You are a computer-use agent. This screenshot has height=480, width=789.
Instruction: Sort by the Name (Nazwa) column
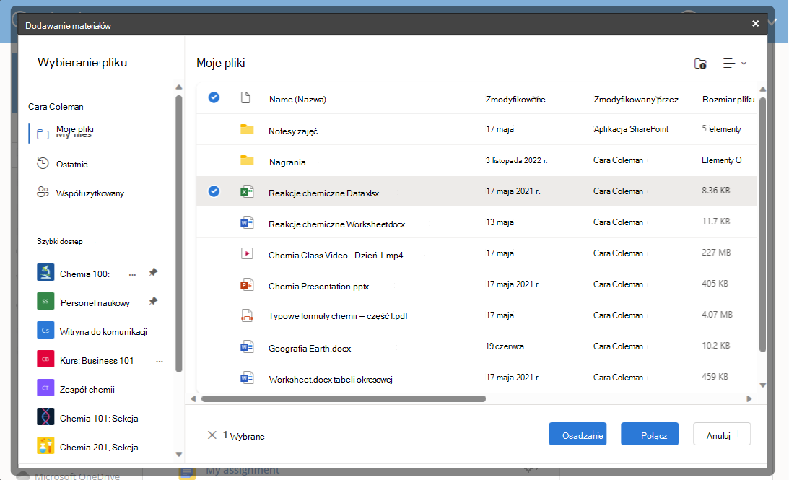[297, 100]
